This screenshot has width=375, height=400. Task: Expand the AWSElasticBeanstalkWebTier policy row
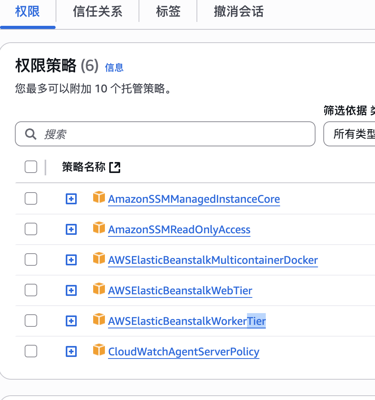tap(71, 290)
